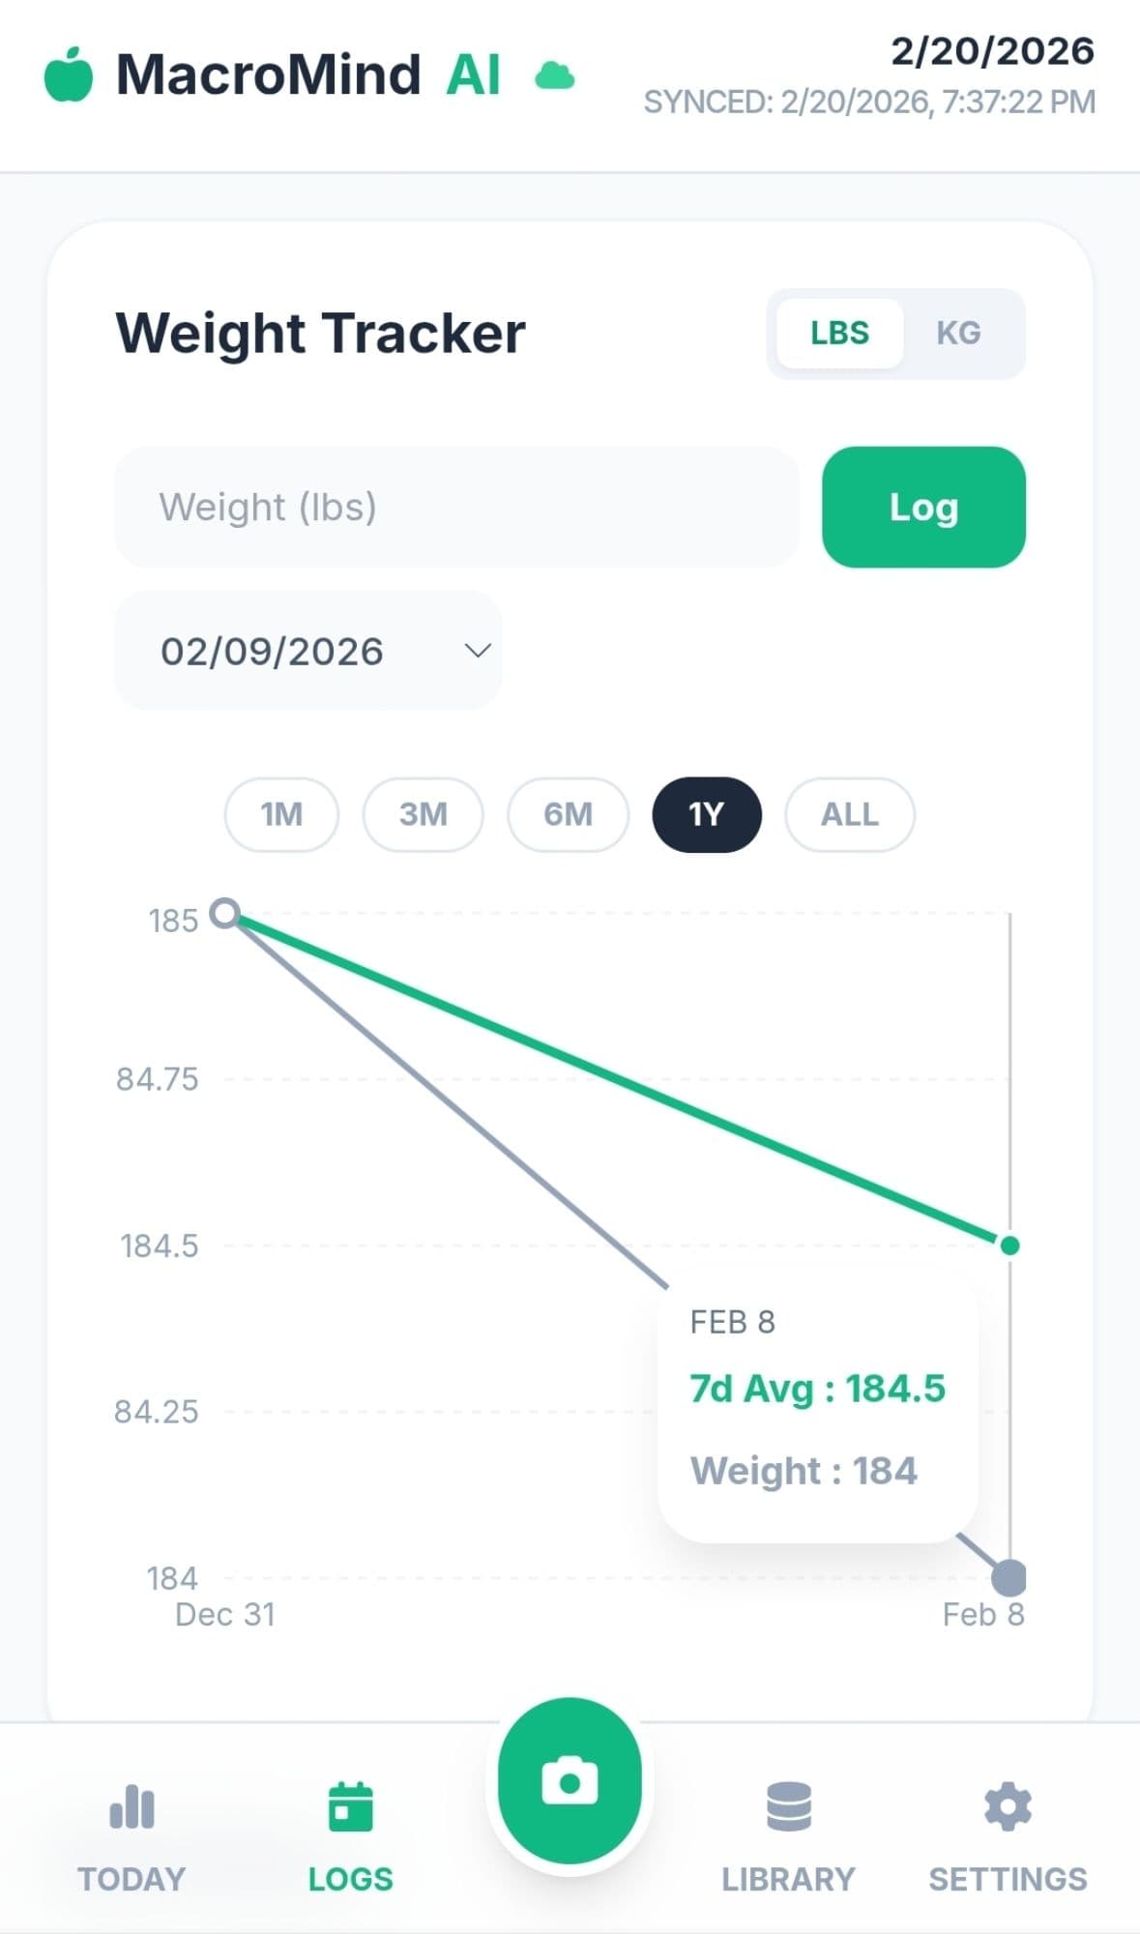The width and height of the screenshot is (1140, 1934).
Task: Tap the green apple logo icon
Action: (69, 74)
